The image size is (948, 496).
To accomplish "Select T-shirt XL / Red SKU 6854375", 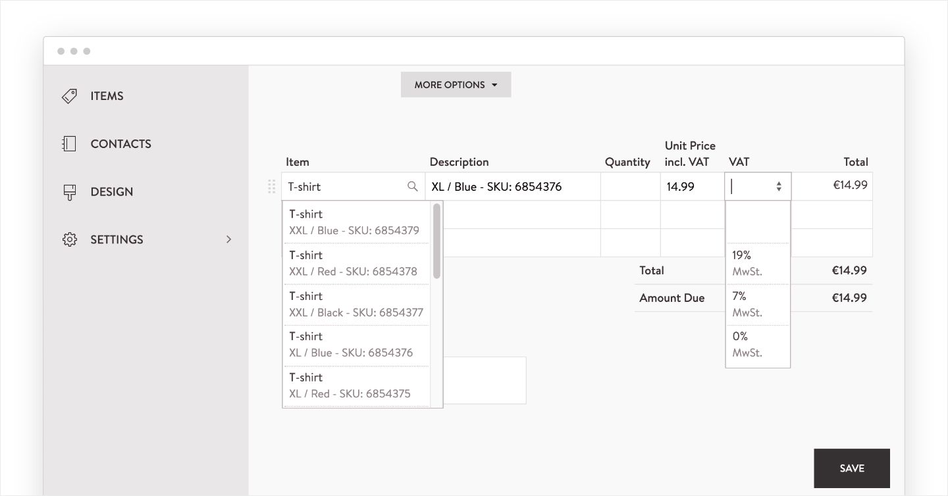I will pyautogui.click(x=356, y=385).
